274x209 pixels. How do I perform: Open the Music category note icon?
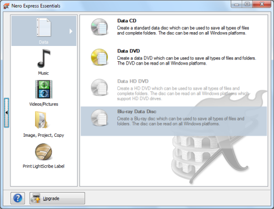tap(44, 59)
